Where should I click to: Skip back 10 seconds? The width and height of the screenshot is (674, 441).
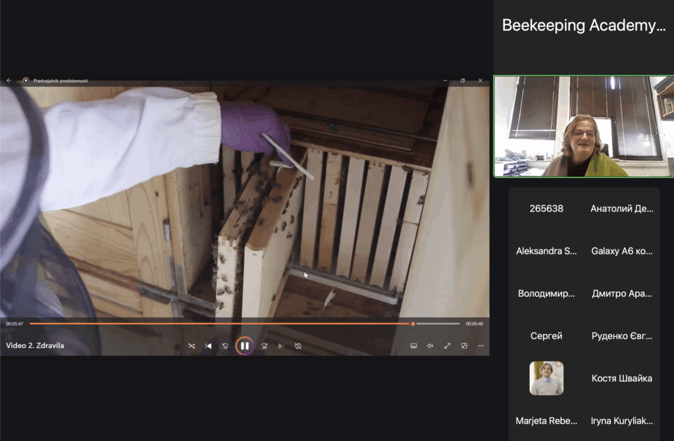coord(225,346)
